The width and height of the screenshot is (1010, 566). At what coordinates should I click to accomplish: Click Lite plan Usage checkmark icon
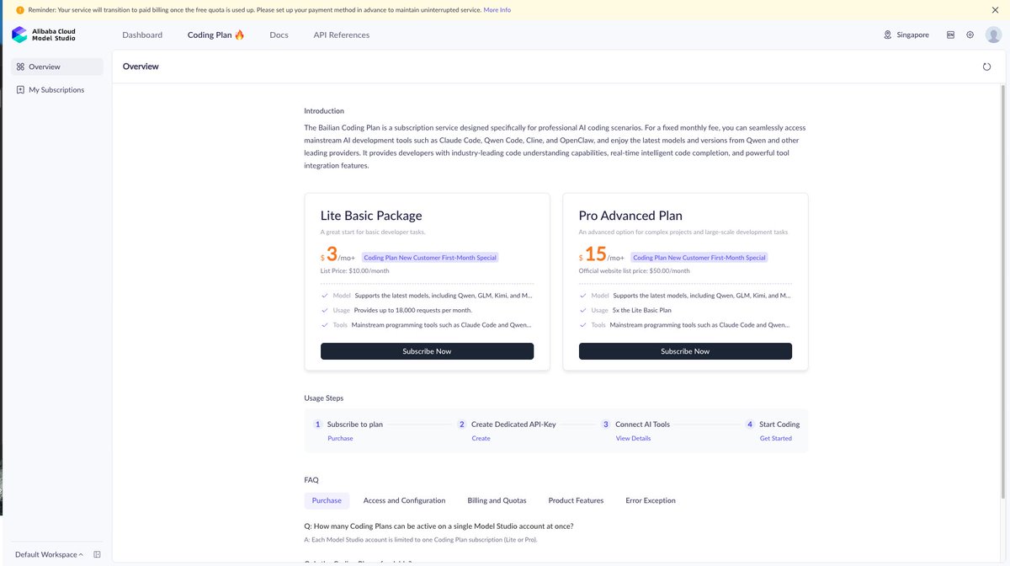tap(325, 310)
